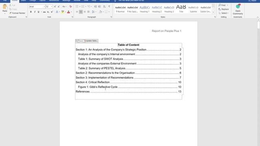Click the Cut button
The height and width of the screenshot is (146, 260).
(x=12, y=5)
